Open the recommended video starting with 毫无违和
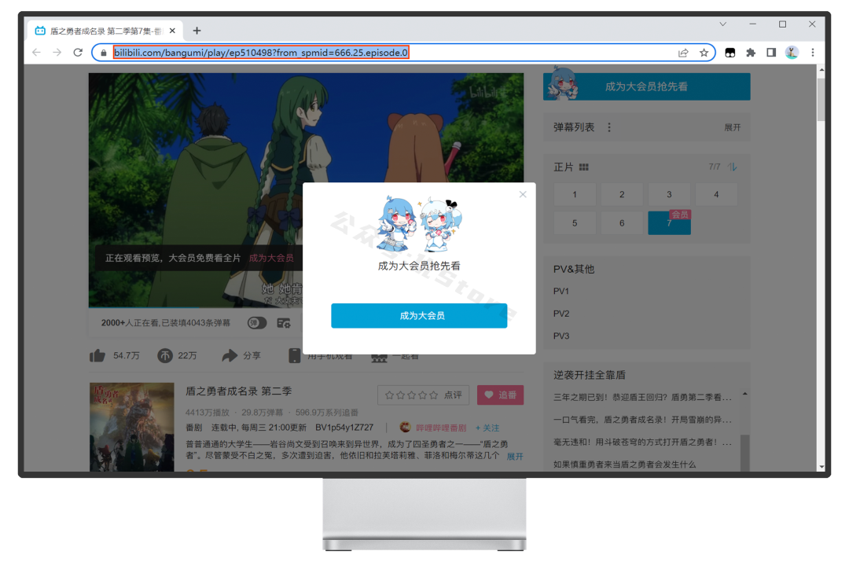 click(642, 443)
